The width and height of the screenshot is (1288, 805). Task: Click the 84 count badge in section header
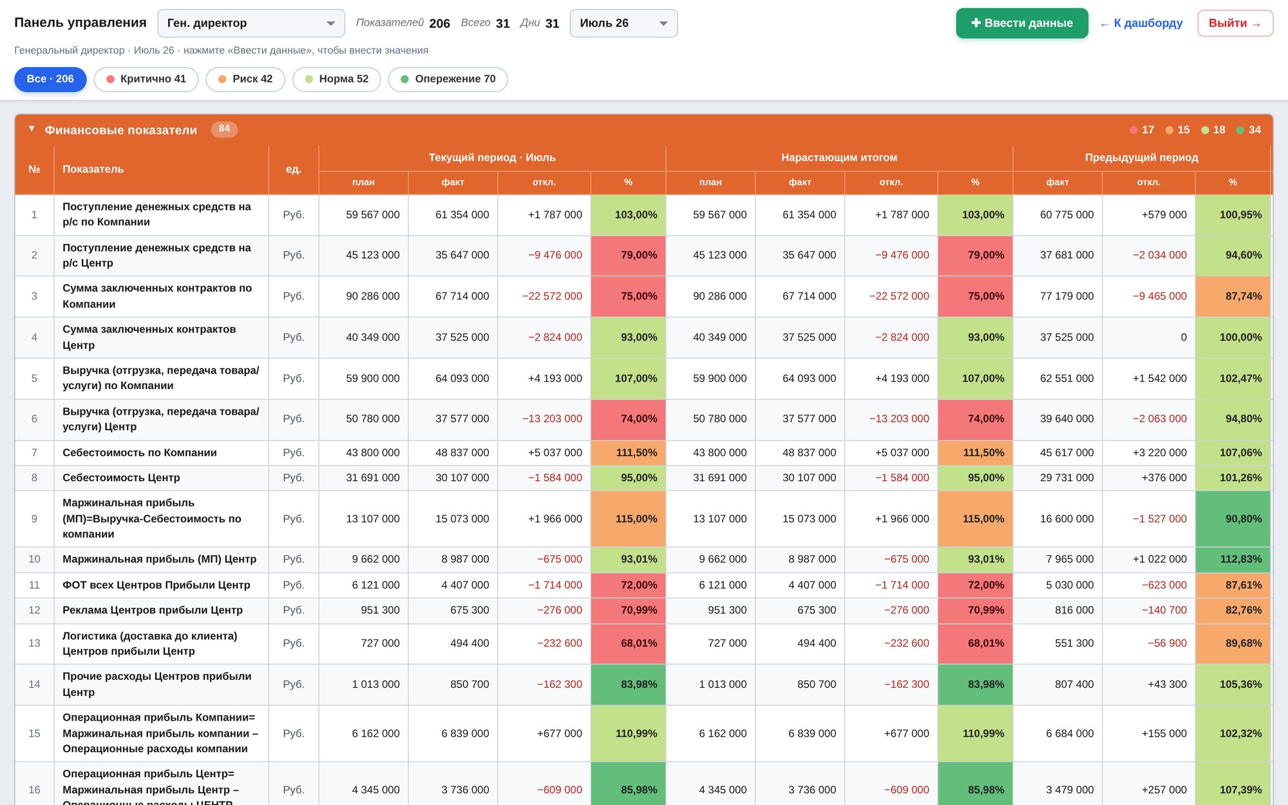pos(224,129)
